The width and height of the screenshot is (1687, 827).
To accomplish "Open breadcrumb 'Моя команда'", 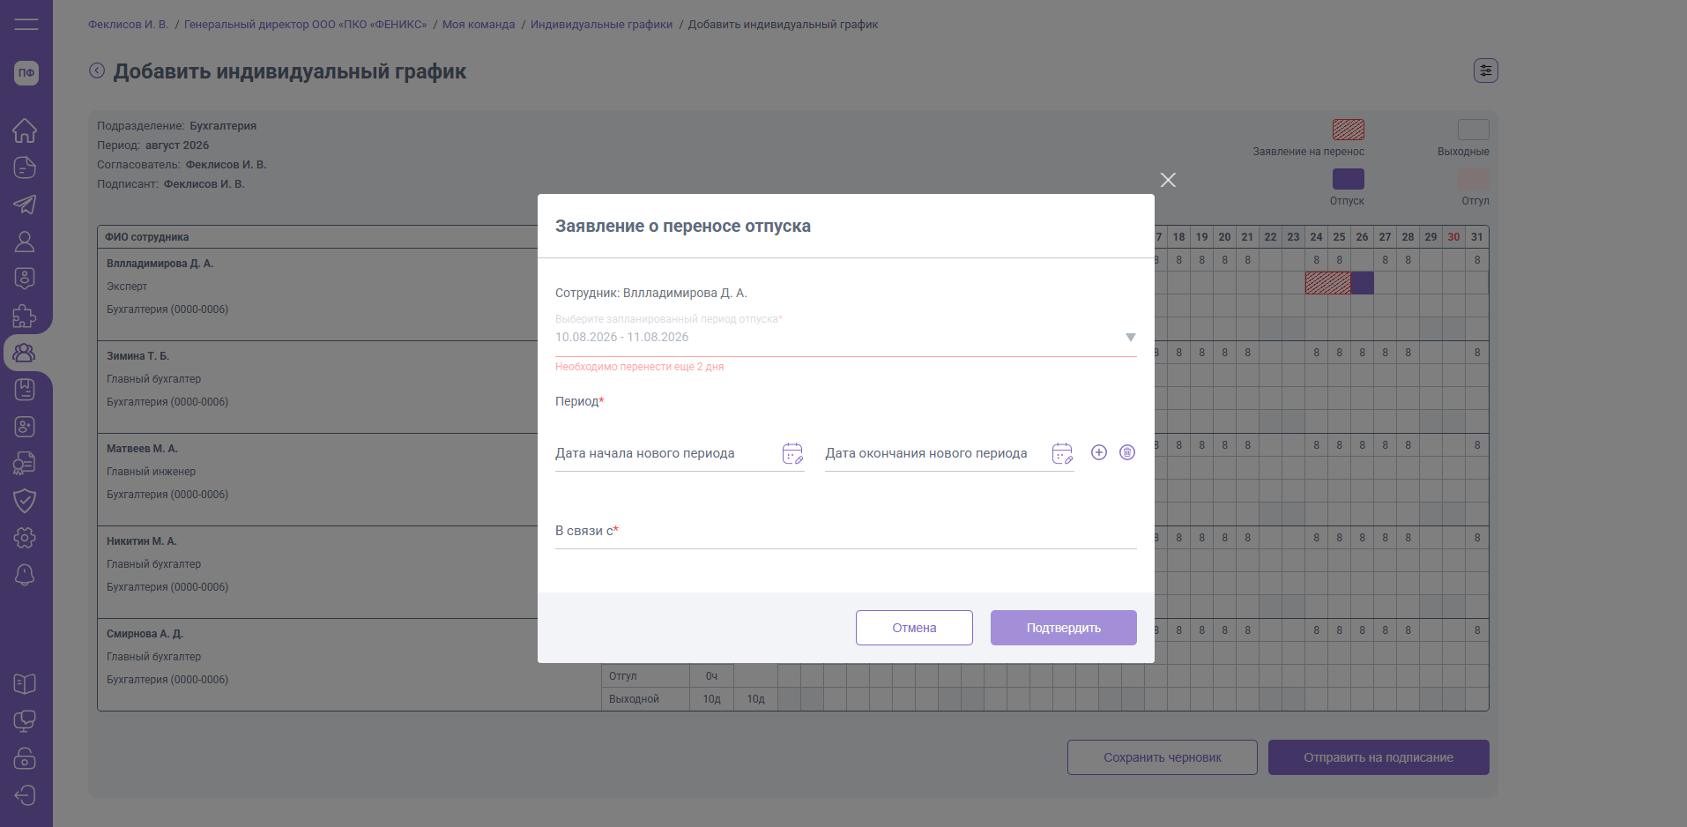I will (x=479, y=25).
